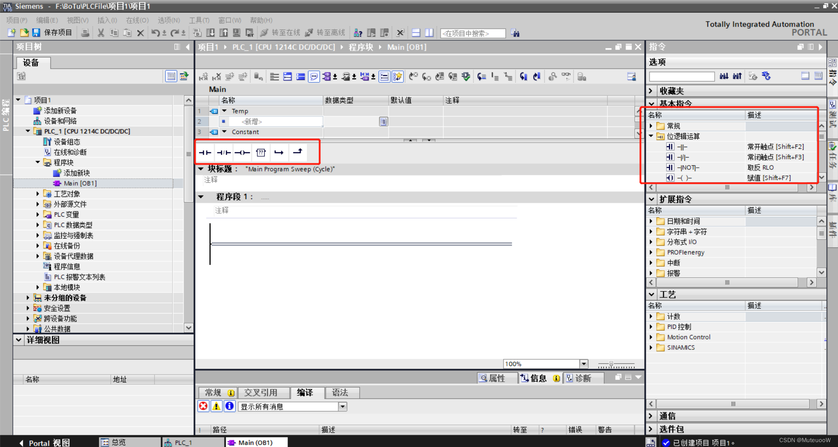The width and height of the screenshot is (838, 447).
Task: Insert an empty box from favorites bar
Action: pos(261,152)
